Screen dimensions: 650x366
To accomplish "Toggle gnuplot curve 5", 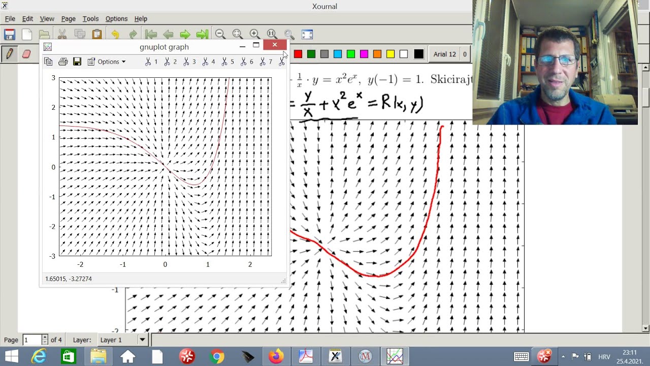I will pos(228,62).
